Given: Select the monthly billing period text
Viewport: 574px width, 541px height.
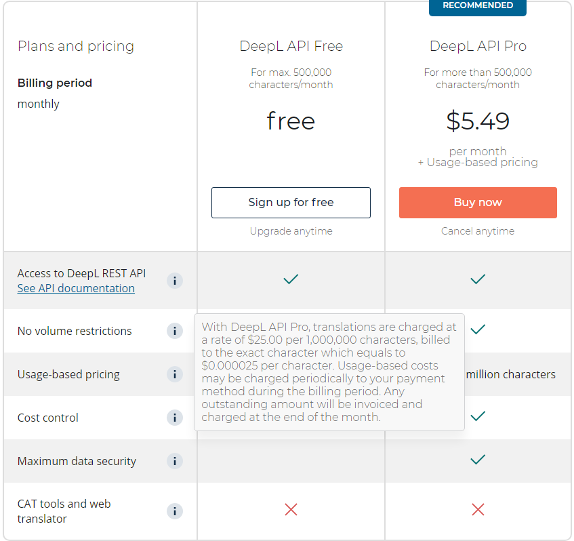Looking at the screenshot, I should click(x=38, y=104).
